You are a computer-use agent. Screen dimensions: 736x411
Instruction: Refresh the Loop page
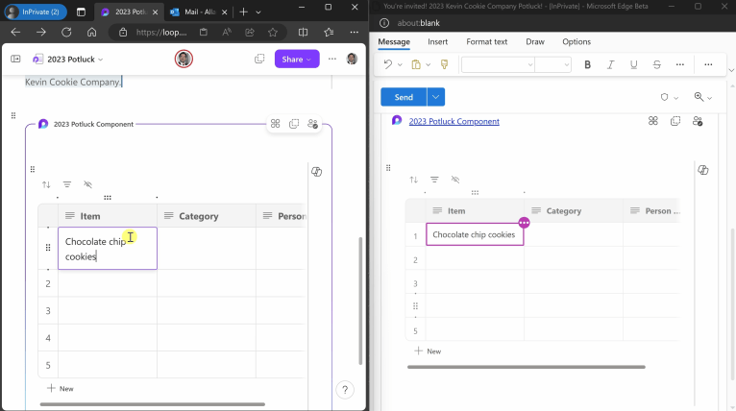tap(66, 32)
